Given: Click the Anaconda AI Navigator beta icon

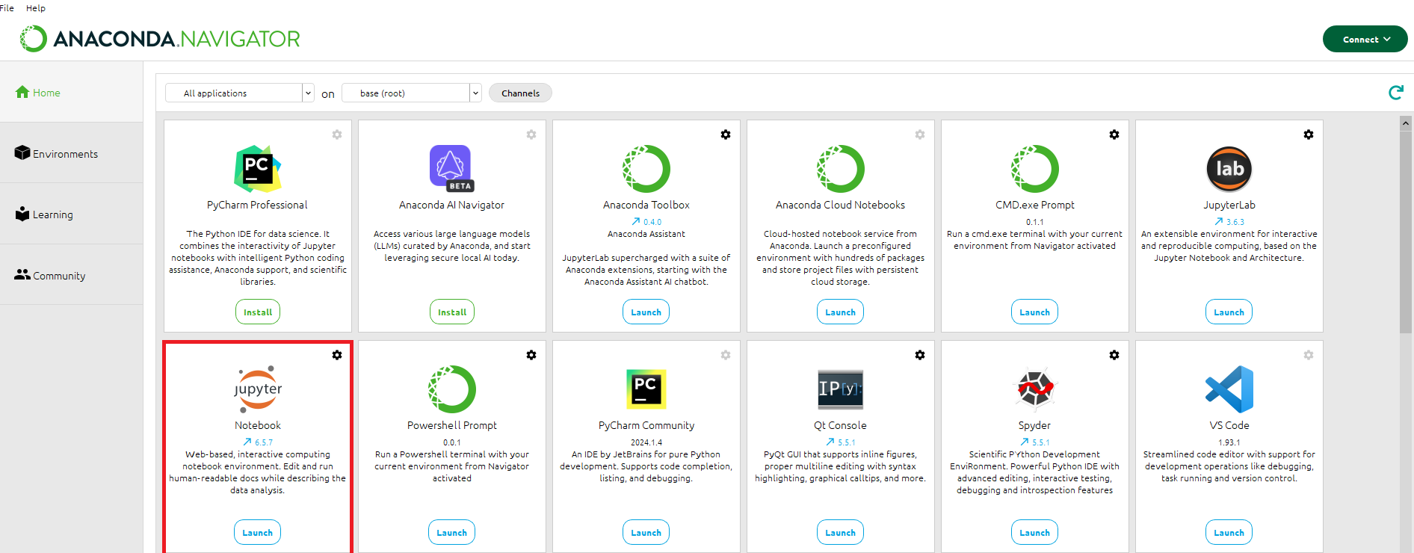Looking at the screenshot, I should pyautogui.click(x=451, y=169).
